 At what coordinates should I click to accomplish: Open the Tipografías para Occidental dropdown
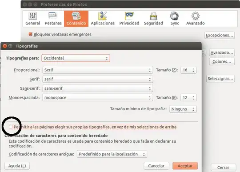point(76,58)
